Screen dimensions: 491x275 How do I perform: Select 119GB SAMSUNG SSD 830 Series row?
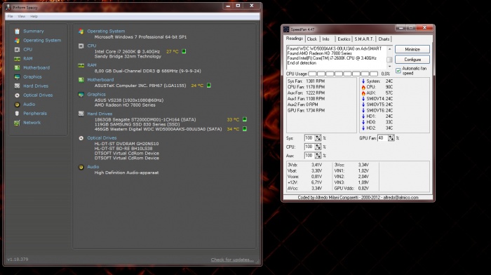click(x=137, y=124)
